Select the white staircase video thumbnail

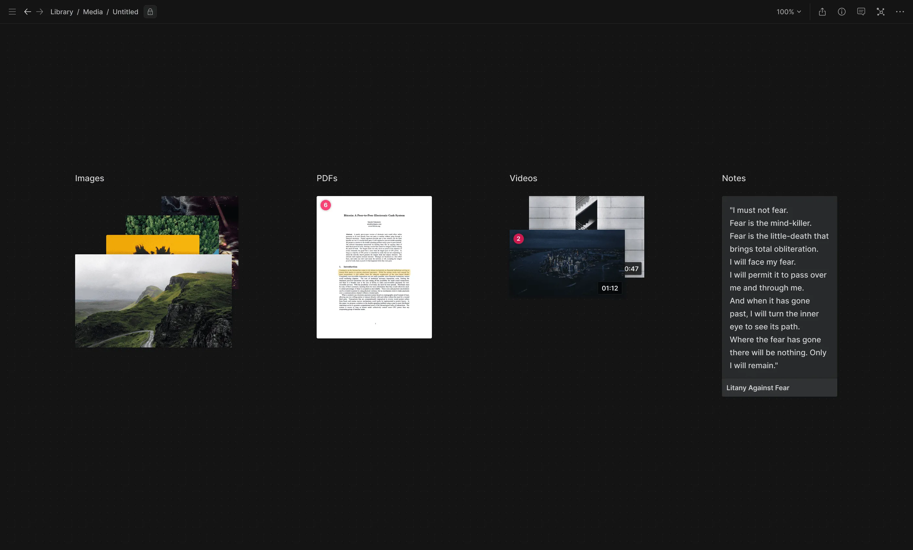click(x=586, y=213)
